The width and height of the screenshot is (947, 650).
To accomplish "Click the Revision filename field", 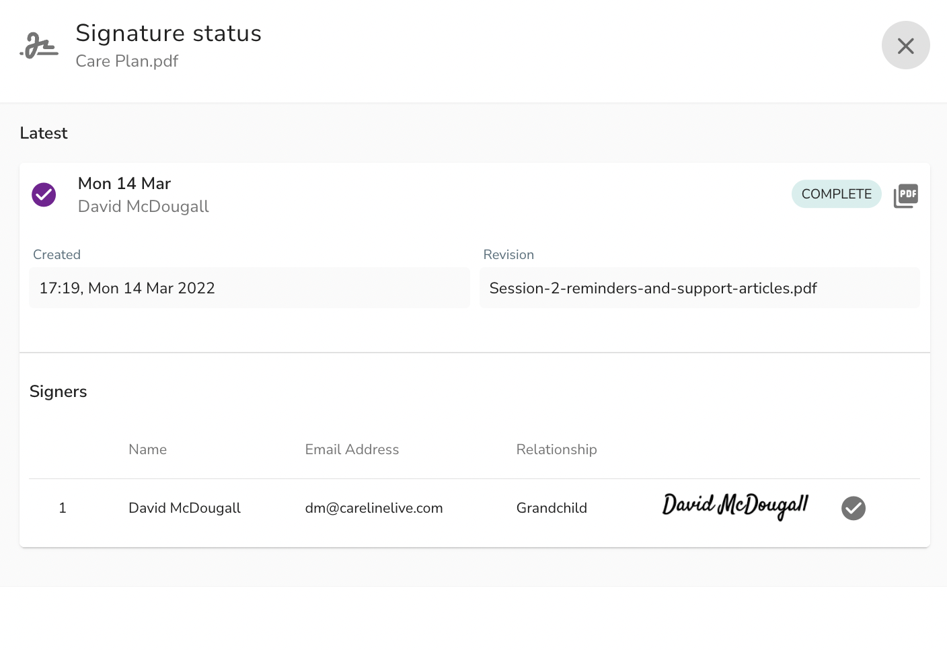I will 699,288.
